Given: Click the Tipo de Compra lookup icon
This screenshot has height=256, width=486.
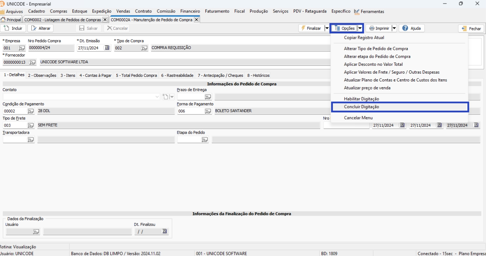Looking at the screenshot, I should (x=144, y=48).
